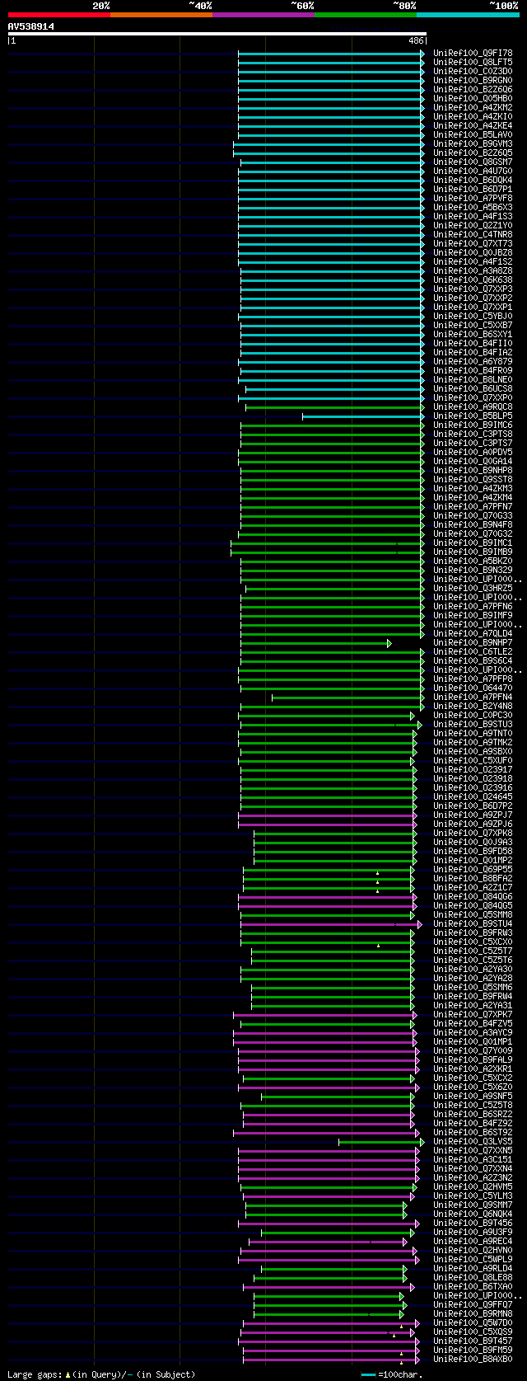Click the orange ~40% identity legend segment
527x1381 pixels.
161,15
